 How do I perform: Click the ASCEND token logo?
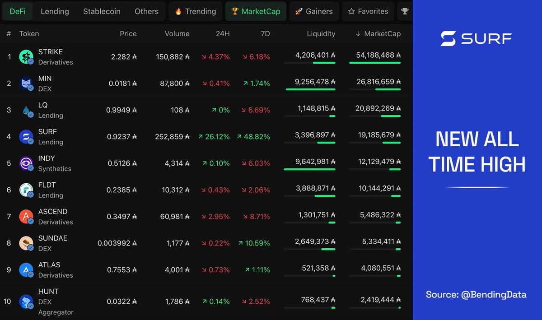(x=26, y=217)
